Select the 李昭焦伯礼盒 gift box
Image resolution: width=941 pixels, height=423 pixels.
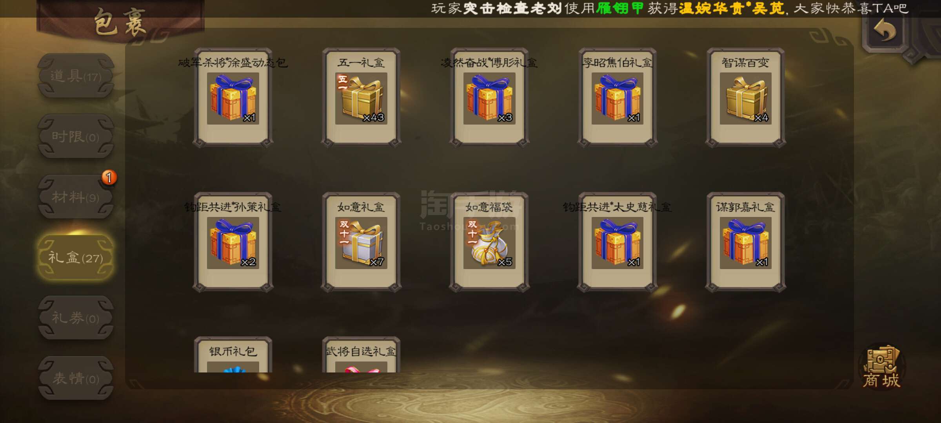(617, 98)
